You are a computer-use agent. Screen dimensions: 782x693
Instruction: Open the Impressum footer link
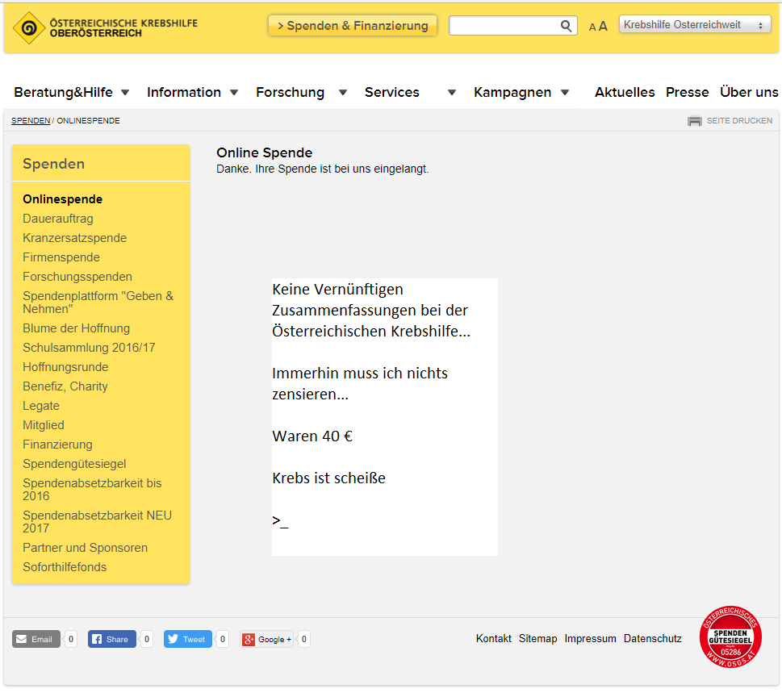click(x=590, y=639)
